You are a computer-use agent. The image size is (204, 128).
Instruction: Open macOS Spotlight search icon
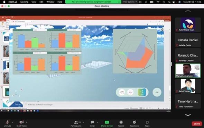[169, 2]
